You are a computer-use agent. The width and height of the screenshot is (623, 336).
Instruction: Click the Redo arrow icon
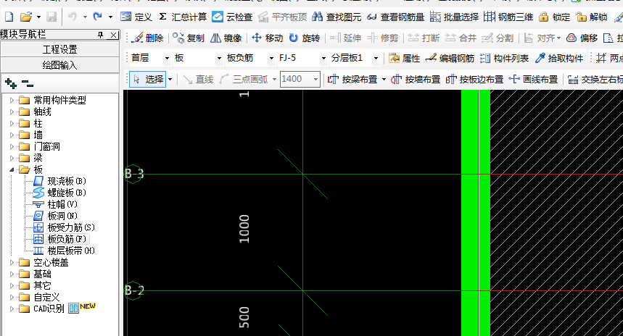(x=98, y=17)
